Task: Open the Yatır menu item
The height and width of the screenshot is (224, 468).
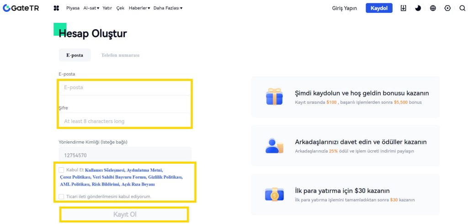Action: (x=107, y=8)
